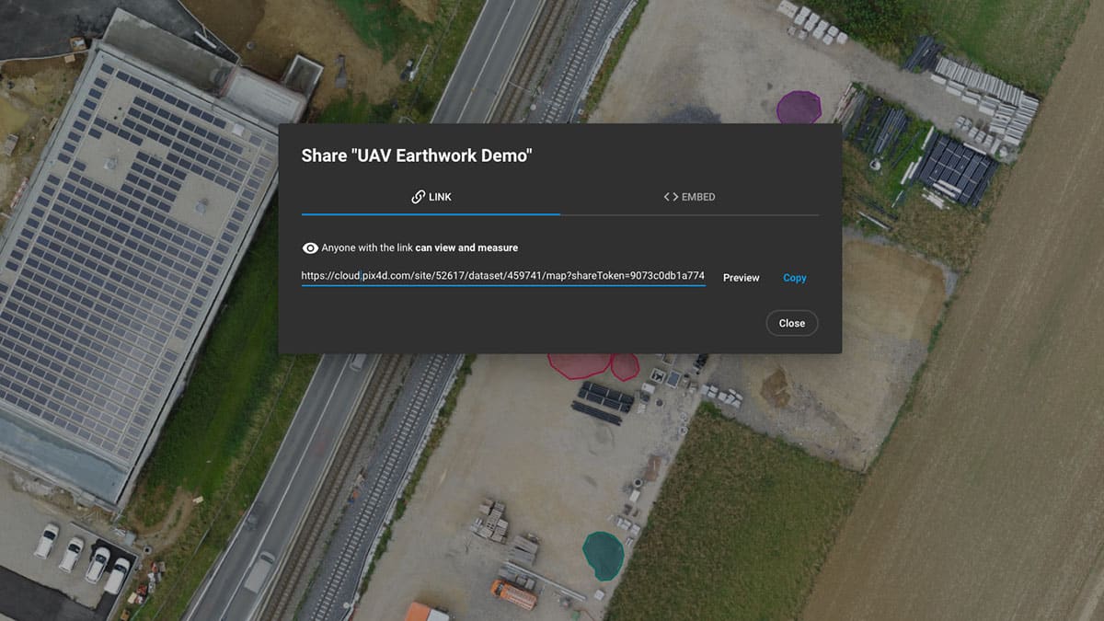This screenshot has width=1104, height=621.
Task: Open the Preview of the shared link
Action: coord(741,278)
